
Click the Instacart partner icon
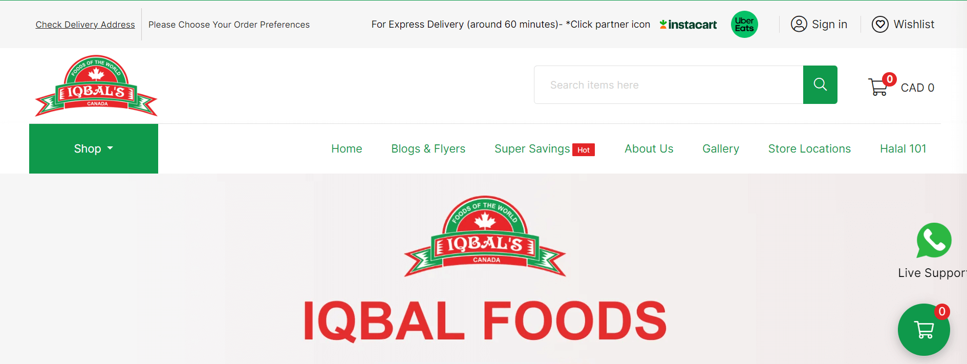point(688,25)
